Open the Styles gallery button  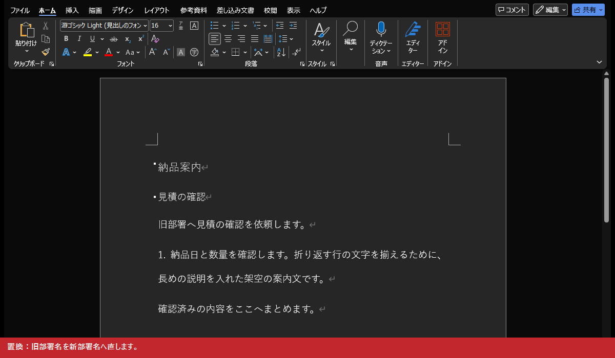pyautogui.click(x=321, y=37)
